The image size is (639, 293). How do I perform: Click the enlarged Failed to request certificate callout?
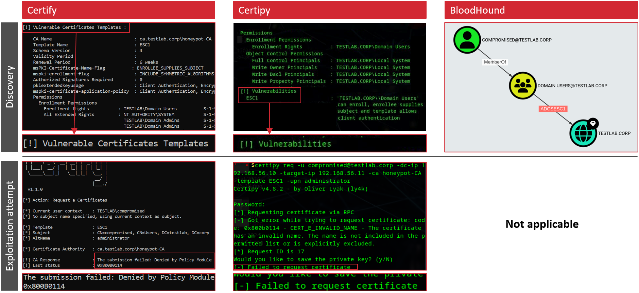(x=330, y=282)
